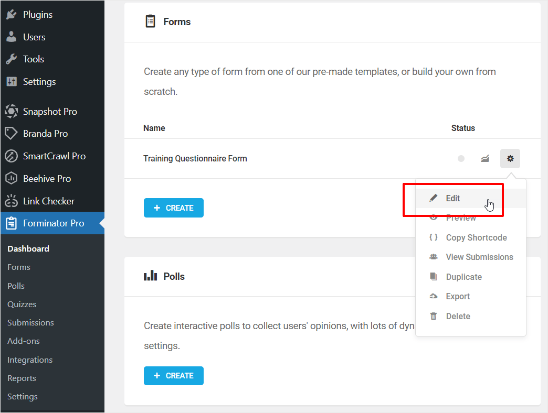Click the Plugins plug icon in sidebar
The image size is (548, 413).
tap(11, 15)
